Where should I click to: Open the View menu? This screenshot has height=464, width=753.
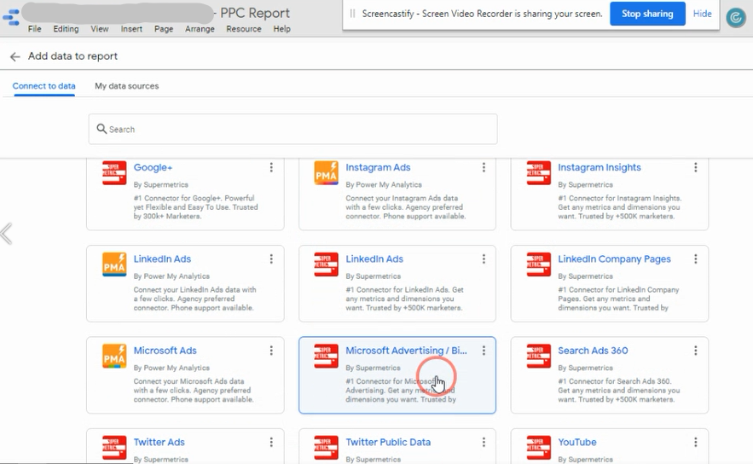point(100,29)
